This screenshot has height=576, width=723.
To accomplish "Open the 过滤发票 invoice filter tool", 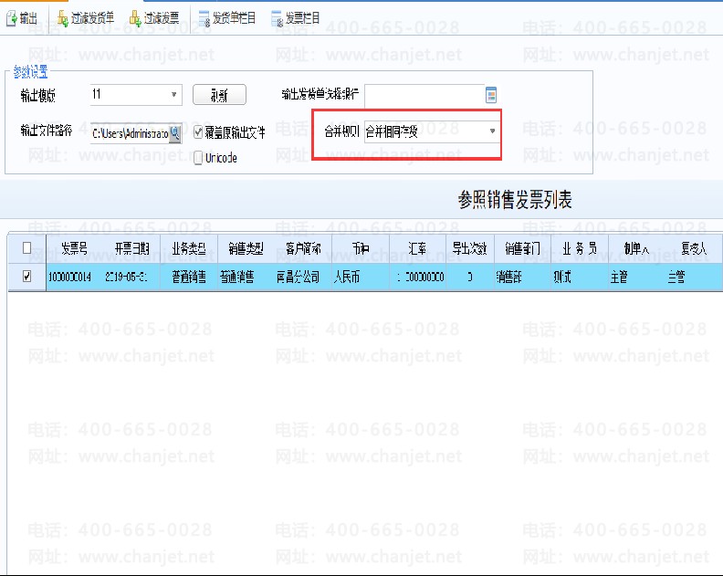I will [154, 18].
